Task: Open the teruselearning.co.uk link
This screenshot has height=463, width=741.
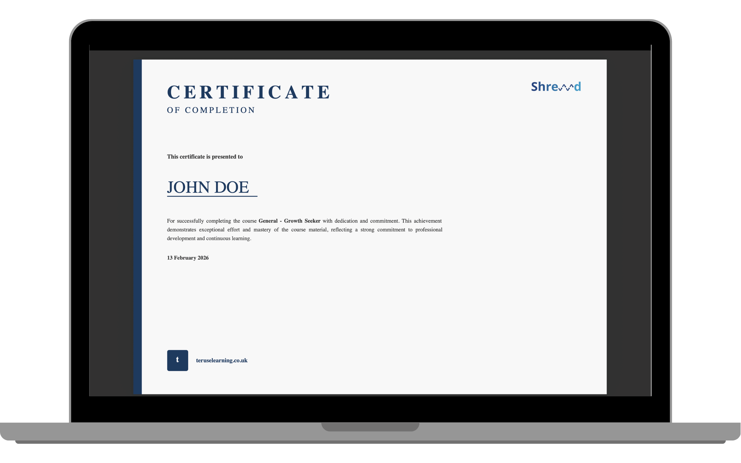Action: (221, 361)
